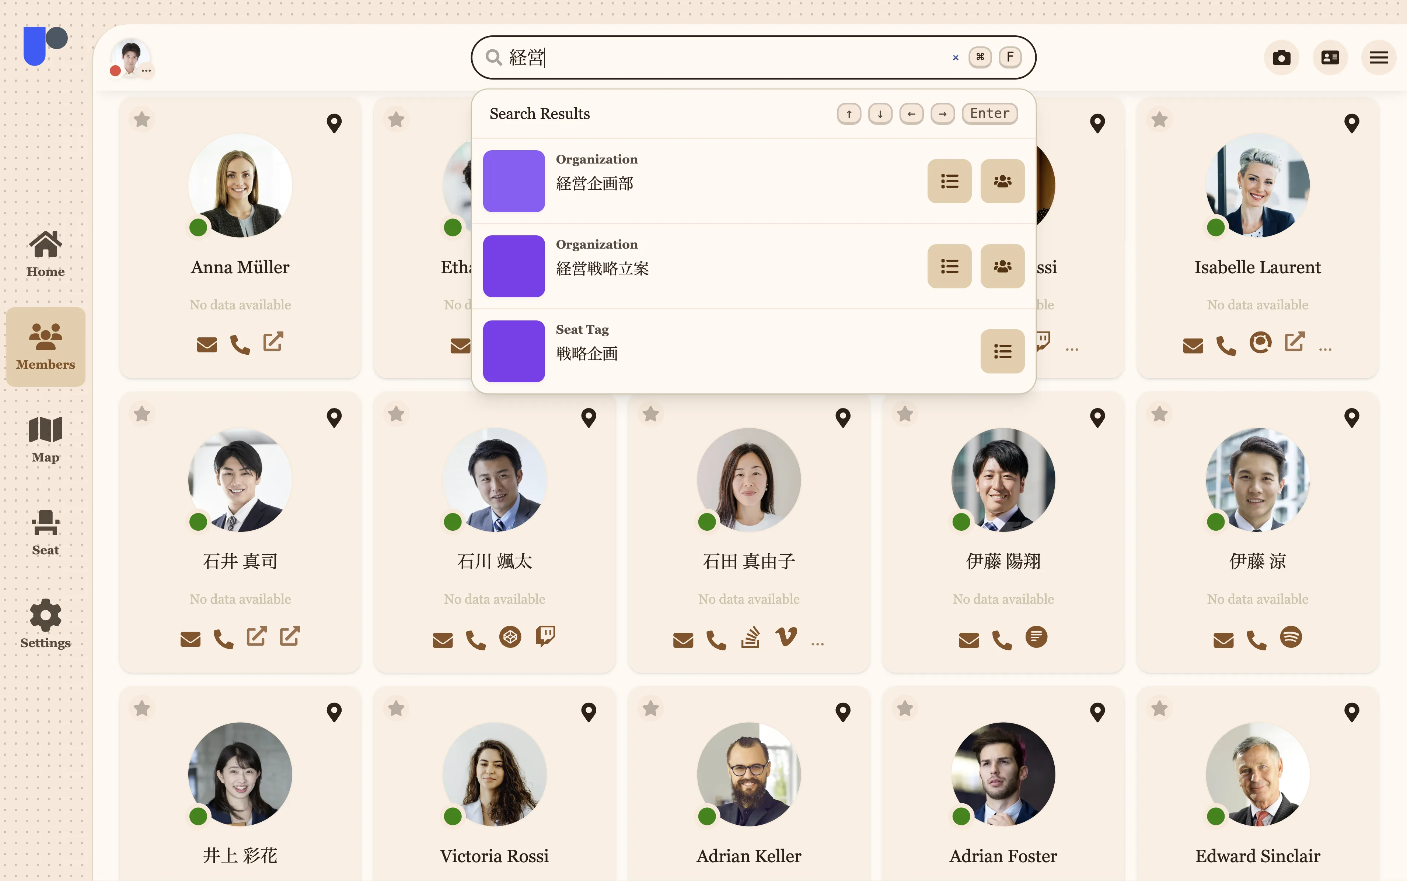1407x881 pixels.
Task: Click the left arrow key hint
Action: pyautogui.click(x=912, y=113)
